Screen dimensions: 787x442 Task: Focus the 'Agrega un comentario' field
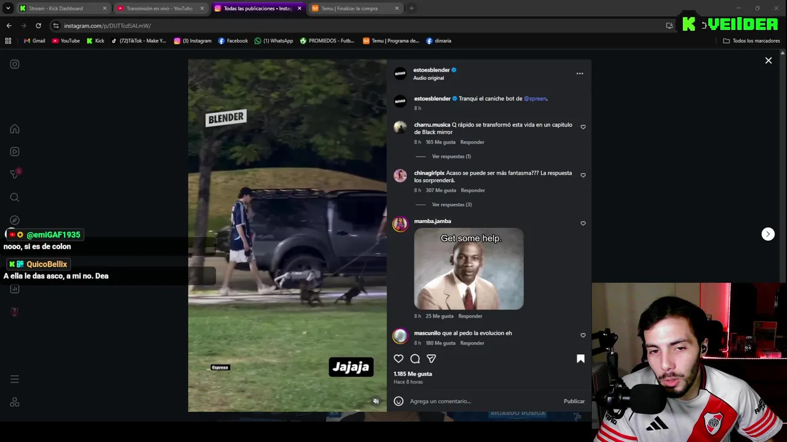pos(483,401)
